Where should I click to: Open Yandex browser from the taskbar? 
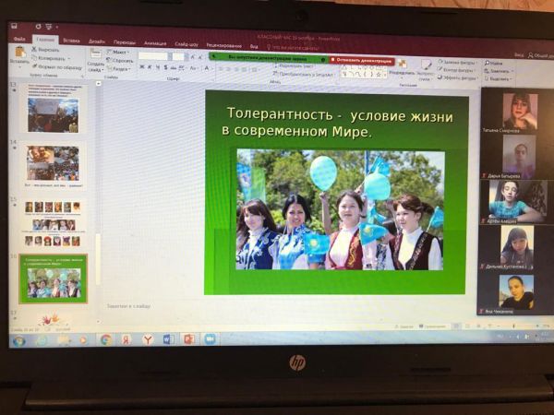[x=148, y=339]
